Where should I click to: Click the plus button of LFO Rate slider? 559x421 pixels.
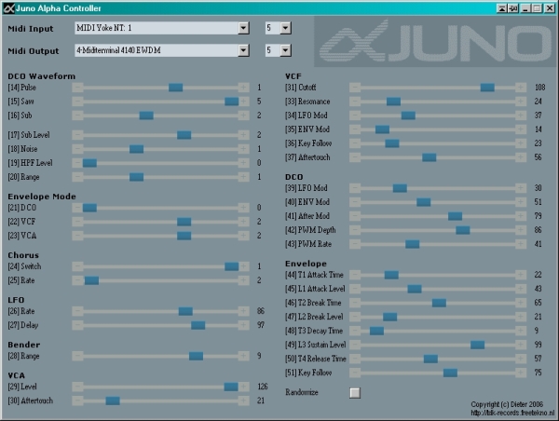point(243,311)
